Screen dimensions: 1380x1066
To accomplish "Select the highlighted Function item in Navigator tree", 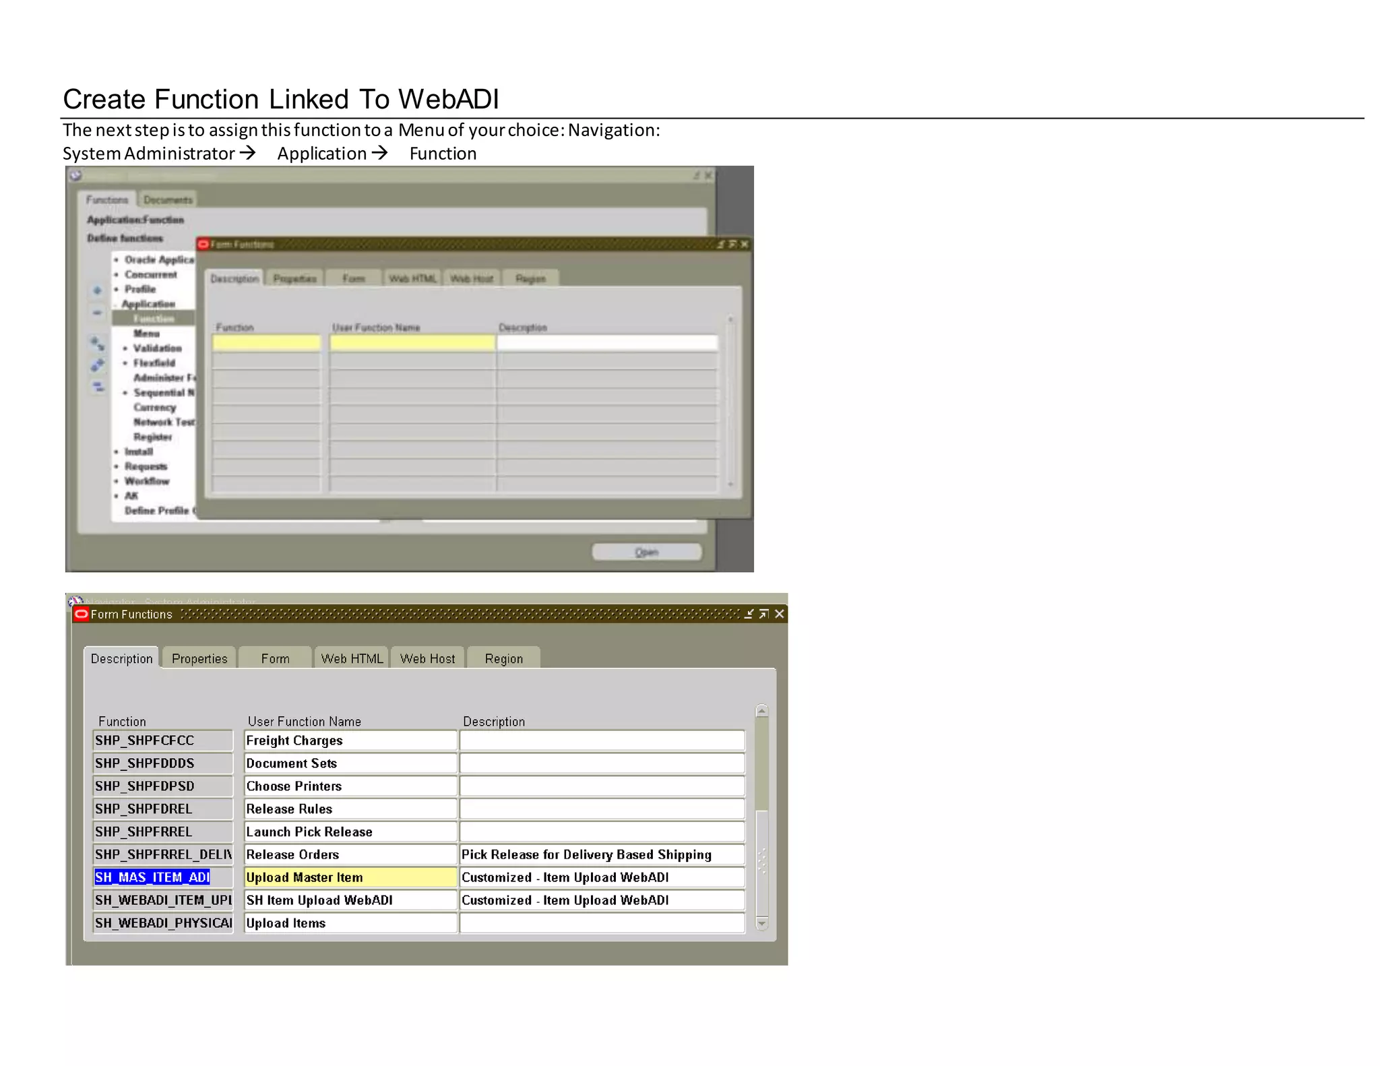I will pos(154,319).
